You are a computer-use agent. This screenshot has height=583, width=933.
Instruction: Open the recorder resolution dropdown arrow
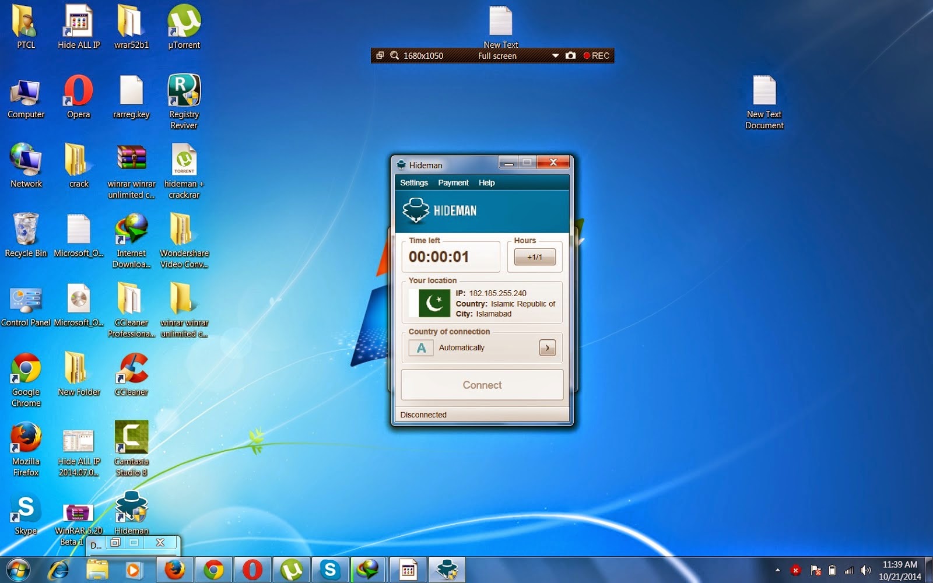pyautogui.click(x=555, y=56)
